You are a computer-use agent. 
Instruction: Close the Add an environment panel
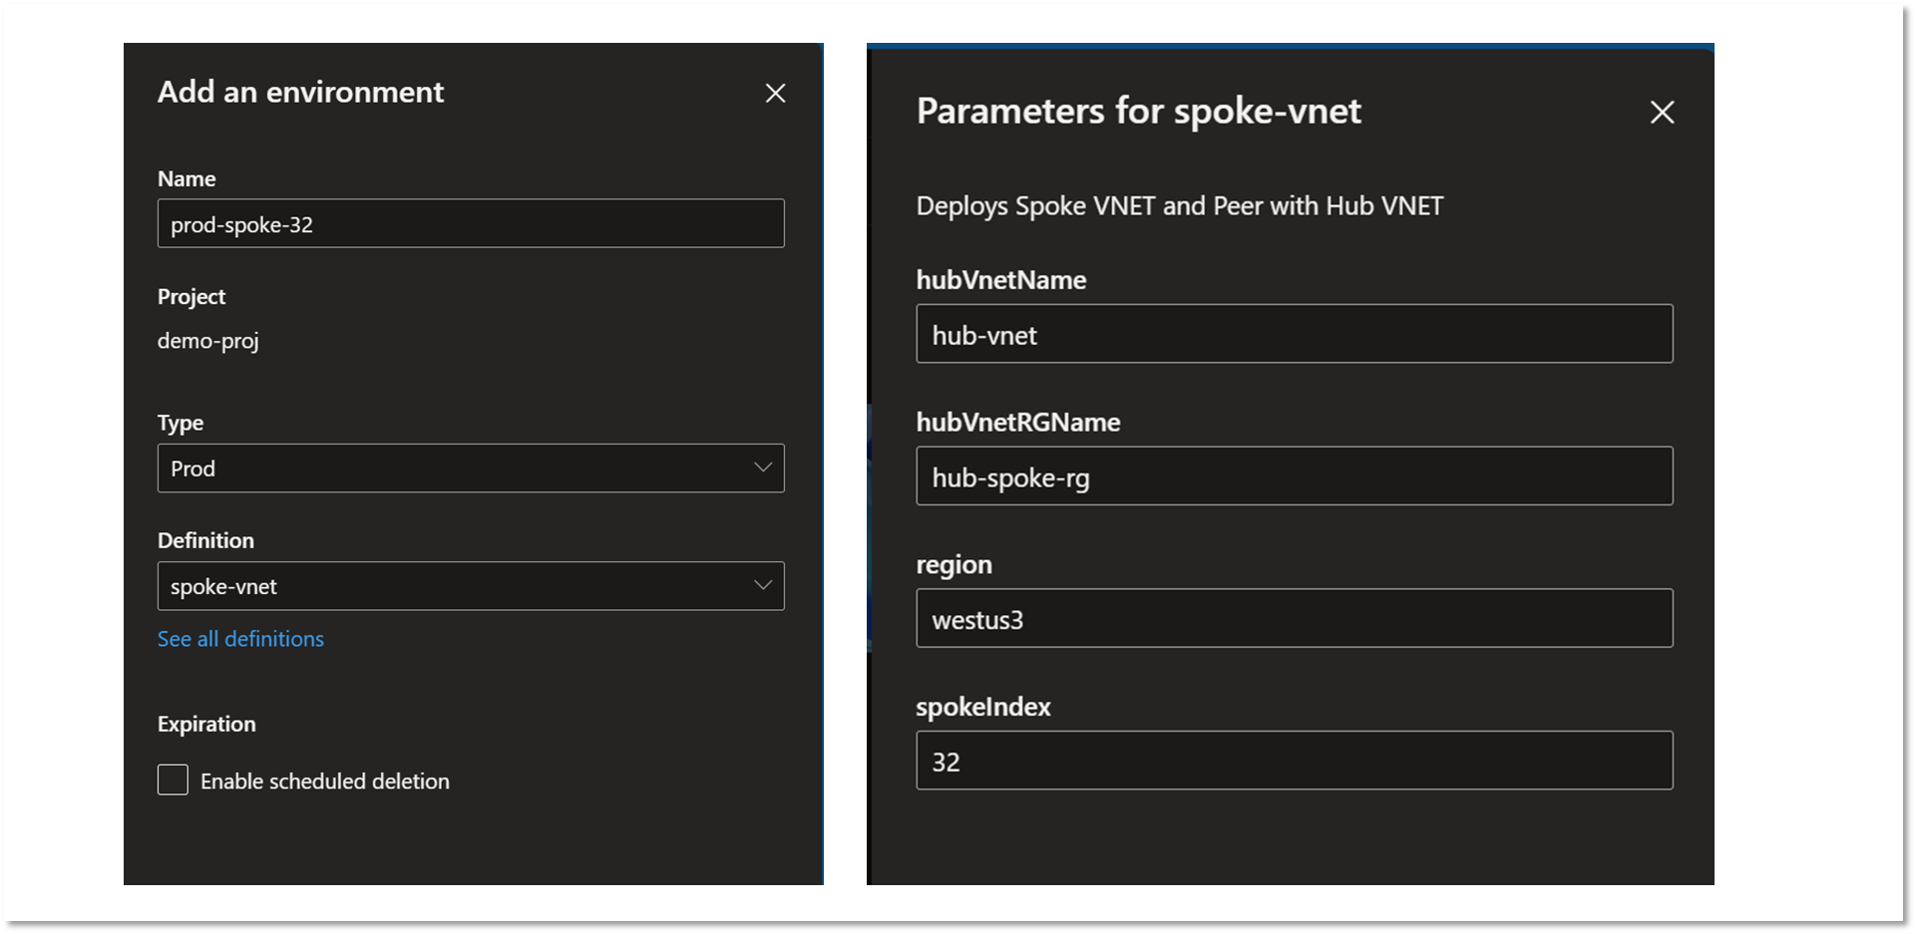point(775,94)
